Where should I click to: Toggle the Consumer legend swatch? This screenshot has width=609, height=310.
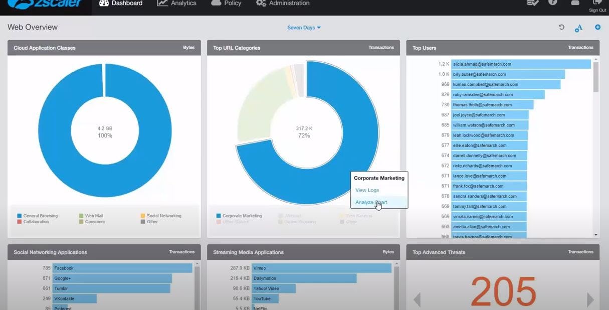click(81, 222)
